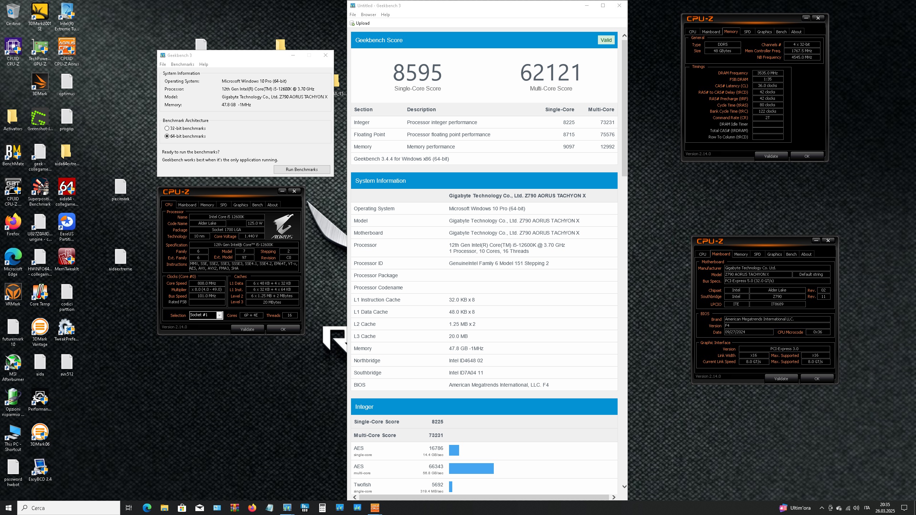The image size is (916, 515).
Task: Open File Explorer from the taskbar
Action: (164, 507)
